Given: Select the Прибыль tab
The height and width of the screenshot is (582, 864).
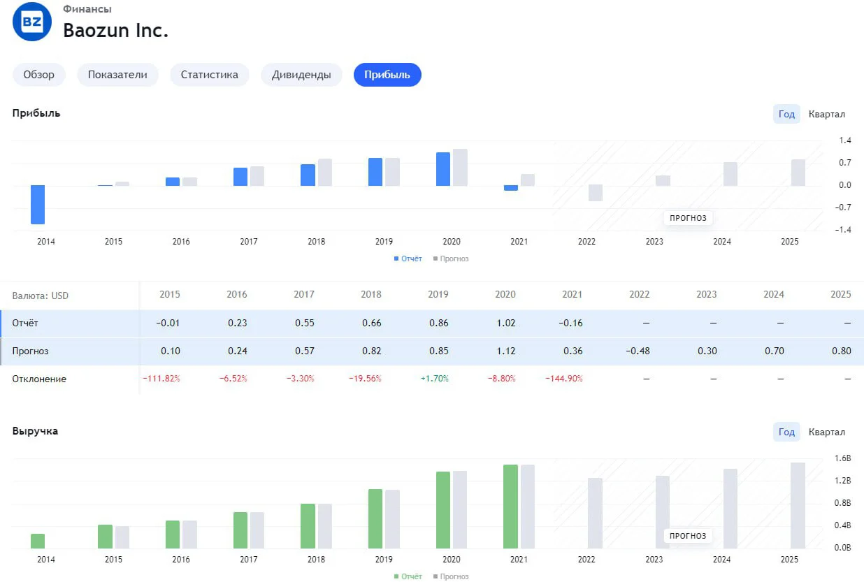Looking at the screenshot, I should [387, 75].
